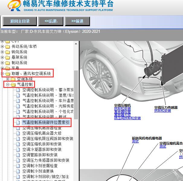Screen dimensions: 183x181
Task: Open 空调制冷剂泄漏检查 in tree
Action: (x=40, y=166)
